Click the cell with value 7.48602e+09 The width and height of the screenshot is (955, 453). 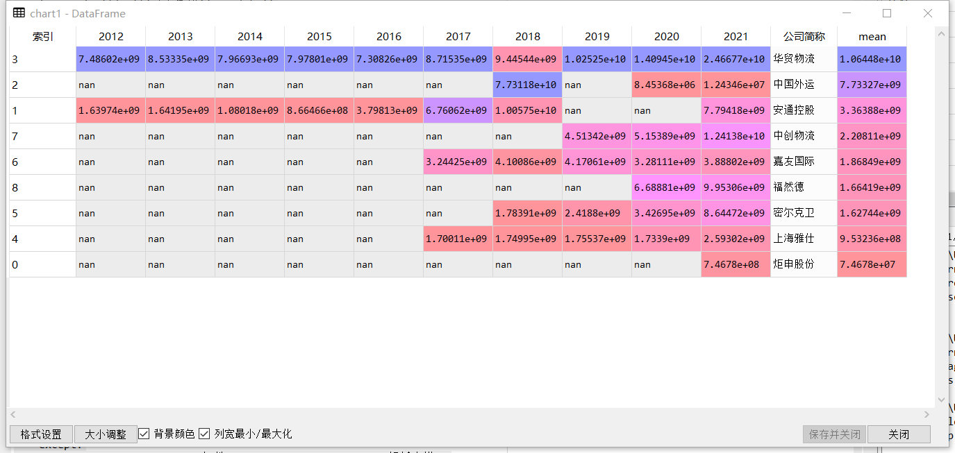click(x=111, y=59)
